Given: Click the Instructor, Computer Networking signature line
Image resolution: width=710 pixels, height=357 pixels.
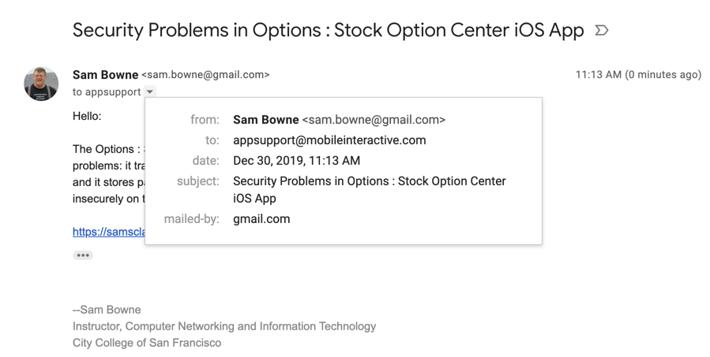Looking at the screenshot, I should coord(224,326).
